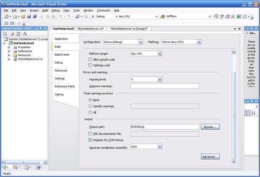260x177 pixels.
Task: Click the second icon in second toolbar row
Action: coord(12,23)
